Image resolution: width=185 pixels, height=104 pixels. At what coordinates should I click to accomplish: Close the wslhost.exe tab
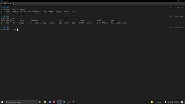10,4
